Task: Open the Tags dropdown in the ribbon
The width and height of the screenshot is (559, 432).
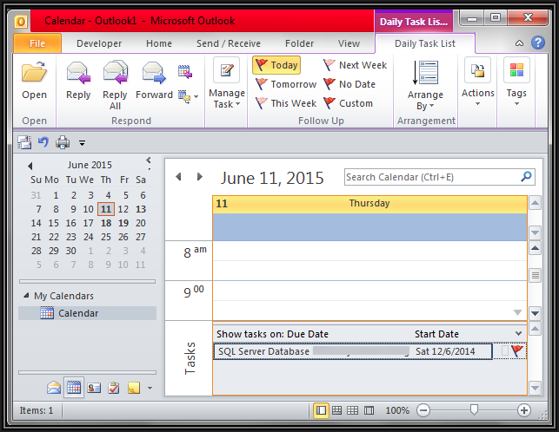Action: 516,82
